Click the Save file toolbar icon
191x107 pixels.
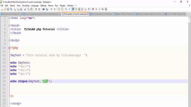8,9
